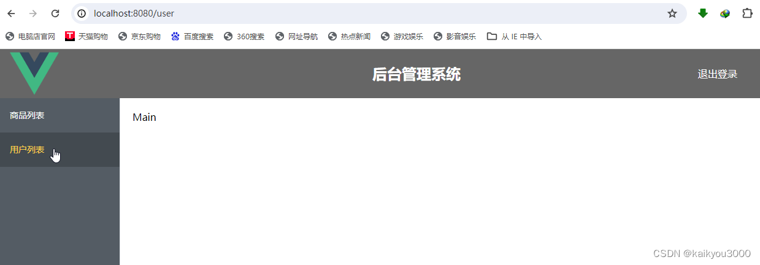
Task: Expand the 从 IE 中导入 bookmark folder
Action: point(514,37)
